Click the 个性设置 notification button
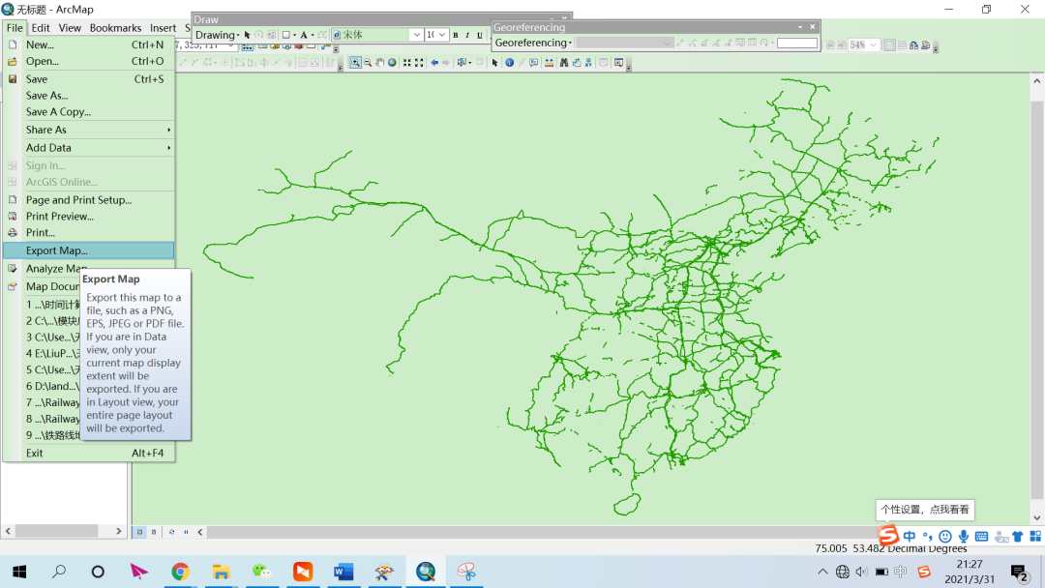Screen dimensions: 1045x588 924,510
